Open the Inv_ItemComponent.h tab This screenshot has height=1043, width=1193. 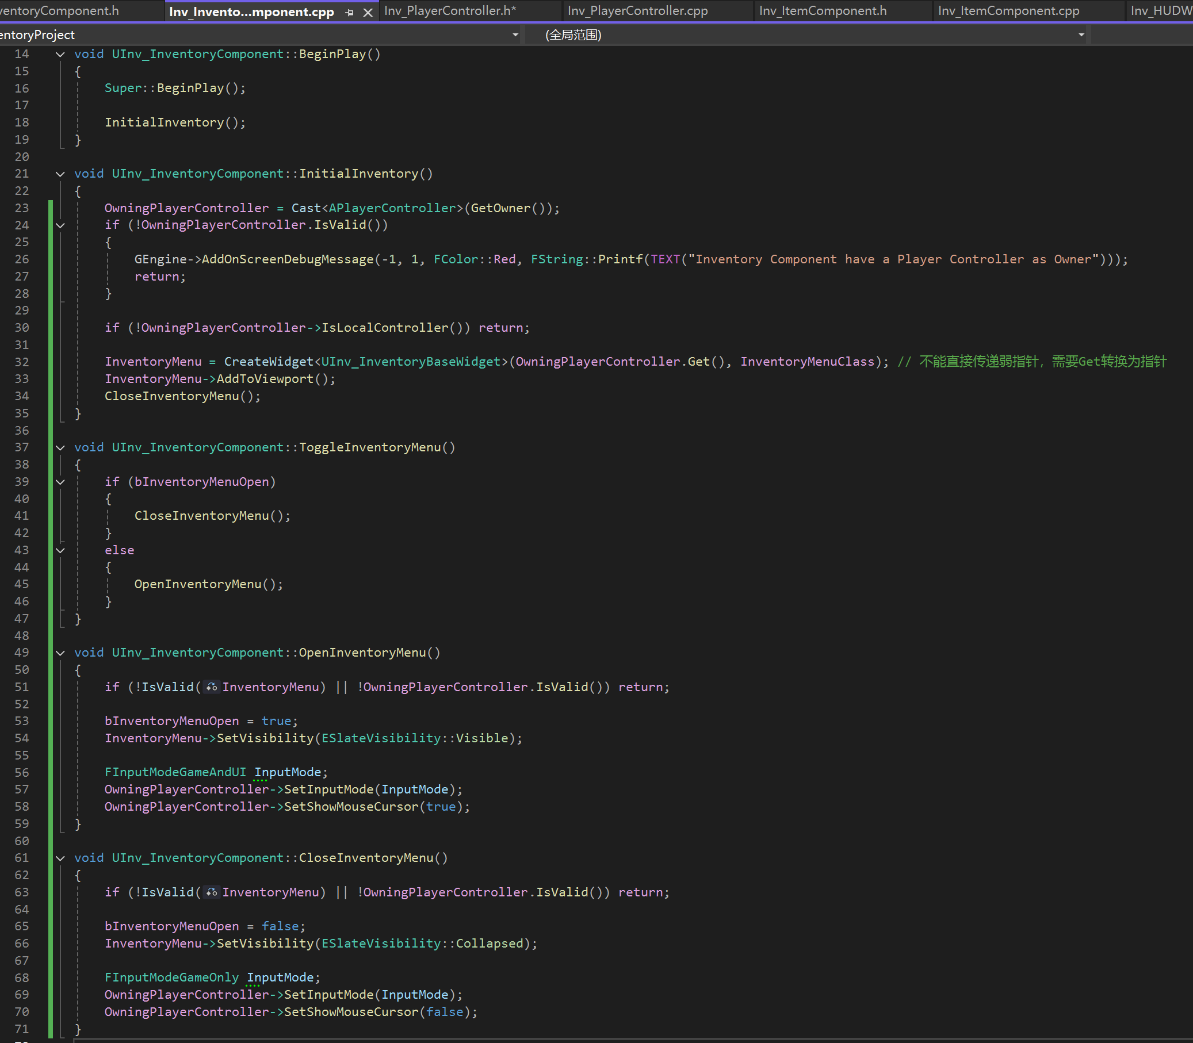click(822, 11)
